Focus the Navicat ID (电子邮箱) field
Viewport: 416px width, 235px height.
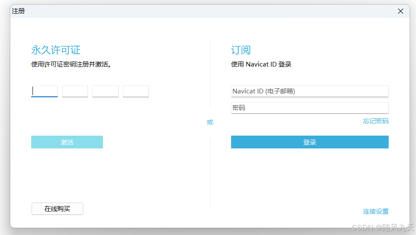[310, 91]
